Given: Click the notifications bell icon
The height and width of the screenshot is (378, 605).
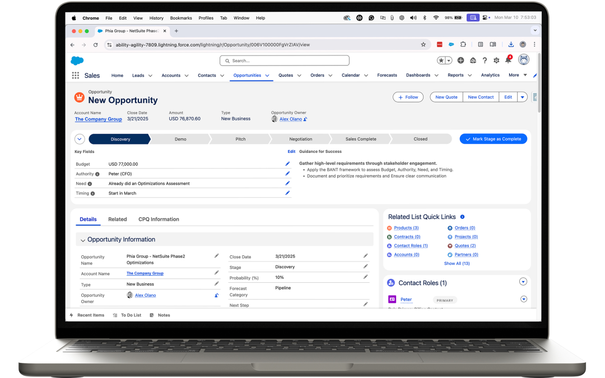Looking at the screenshot, I should pyautogui.click(x=508, y=60).
